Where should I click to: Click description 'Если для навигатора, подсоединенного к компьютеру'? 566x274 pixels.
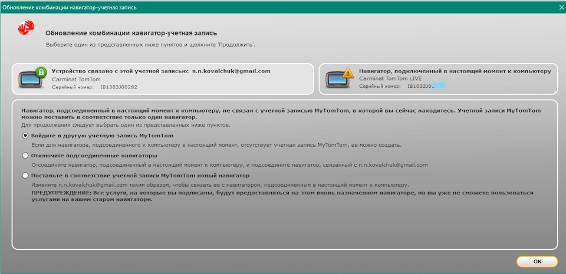coord(216,146)
